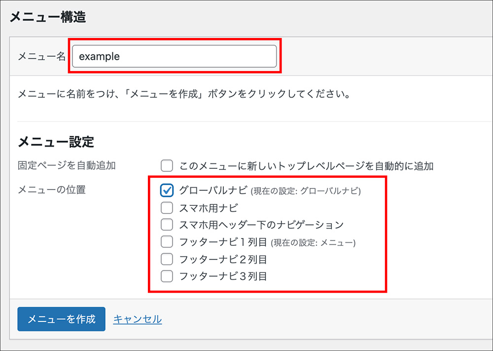Click the キャンセル link
Viewport: 493px width, 351px height.
tap(138, 319)
